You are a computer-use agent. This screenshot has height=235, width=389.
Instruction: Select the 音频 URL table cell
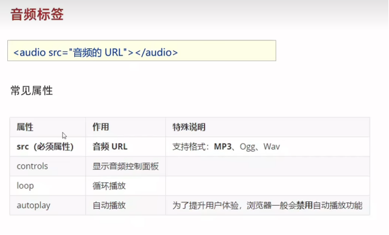tap(110, 146)
